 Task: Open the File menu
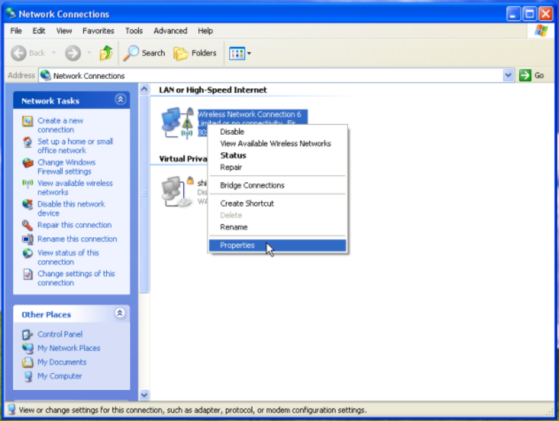[x=16, y=30]
